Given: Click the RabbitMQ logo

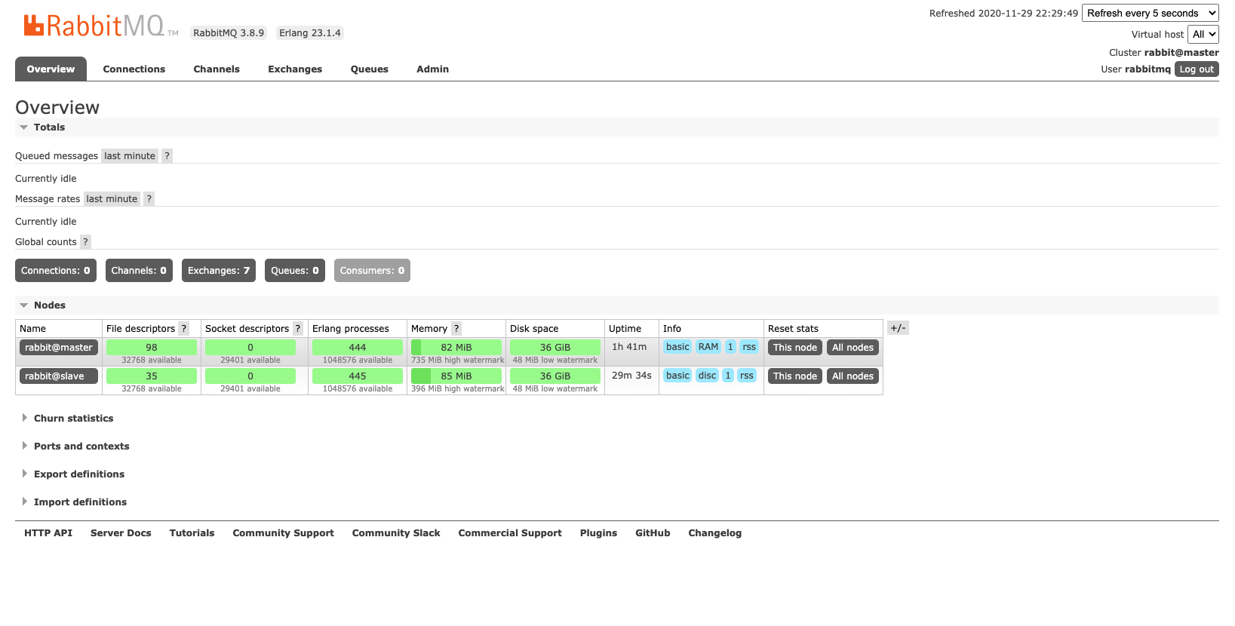Looking at the screenshot, I should (101, 26).
